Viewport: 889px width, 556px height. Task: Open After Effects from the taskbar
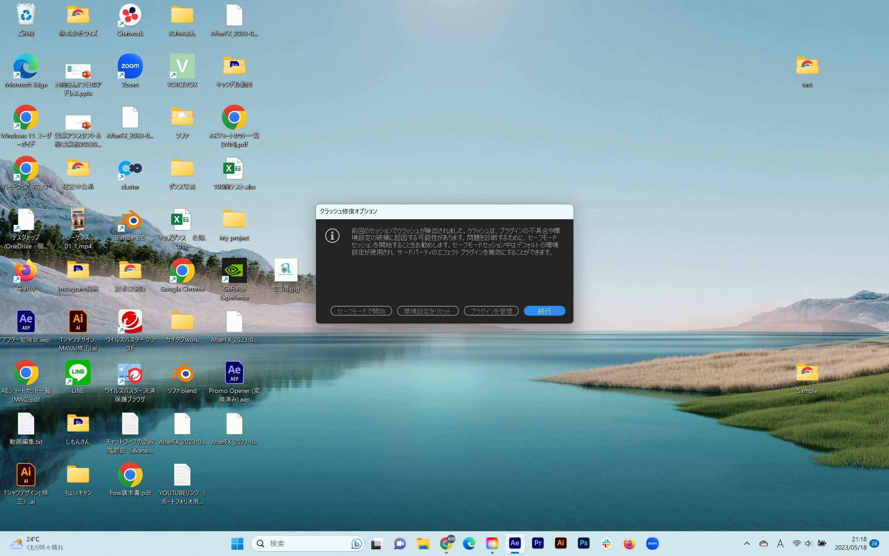pos(515,543)
